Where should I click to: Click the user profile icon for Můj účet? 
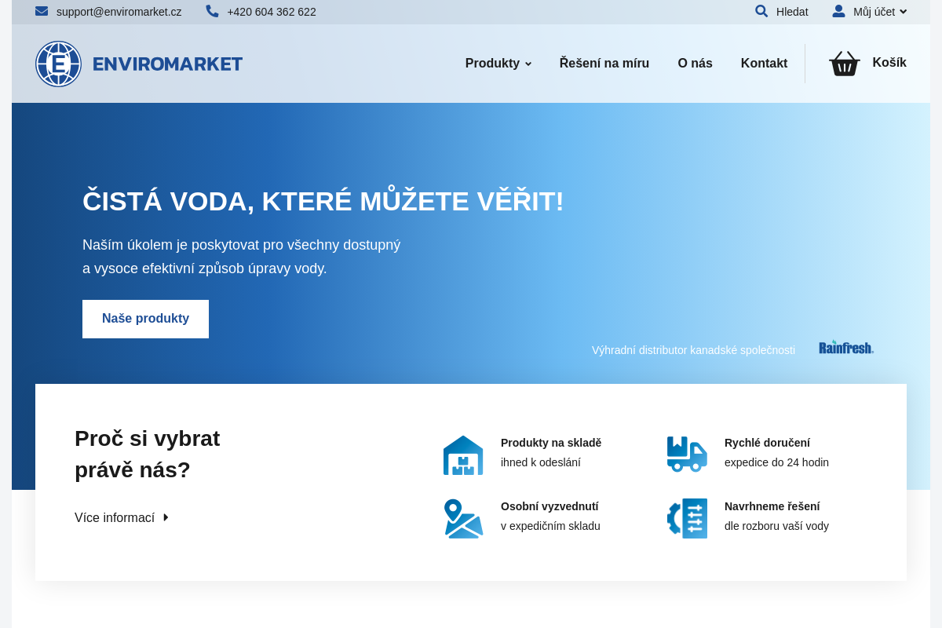coord(838,11)
